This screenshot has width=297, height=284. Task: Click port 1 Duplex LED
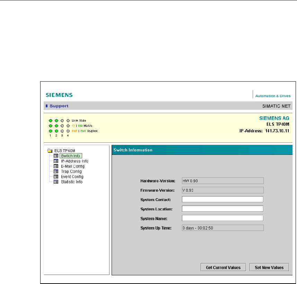point(51,131)
